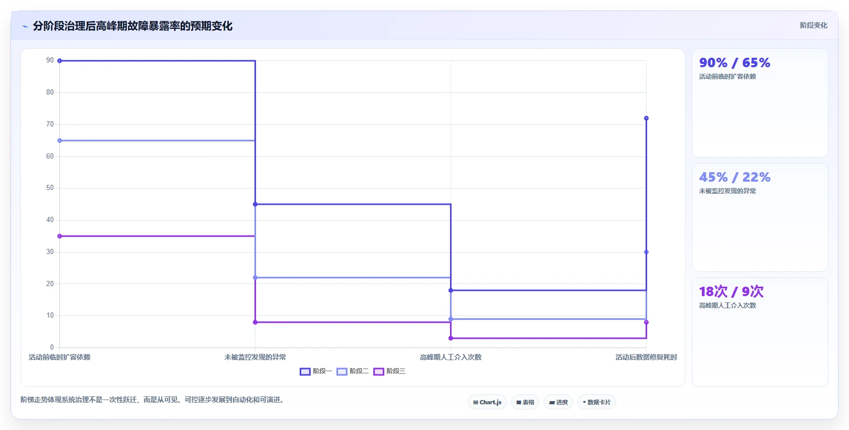Click the 阶段一 point at 72 for 活动后数据修复耗时
Image resolution: width=849 pixels, height=430 pixels.
pos(646,118)
